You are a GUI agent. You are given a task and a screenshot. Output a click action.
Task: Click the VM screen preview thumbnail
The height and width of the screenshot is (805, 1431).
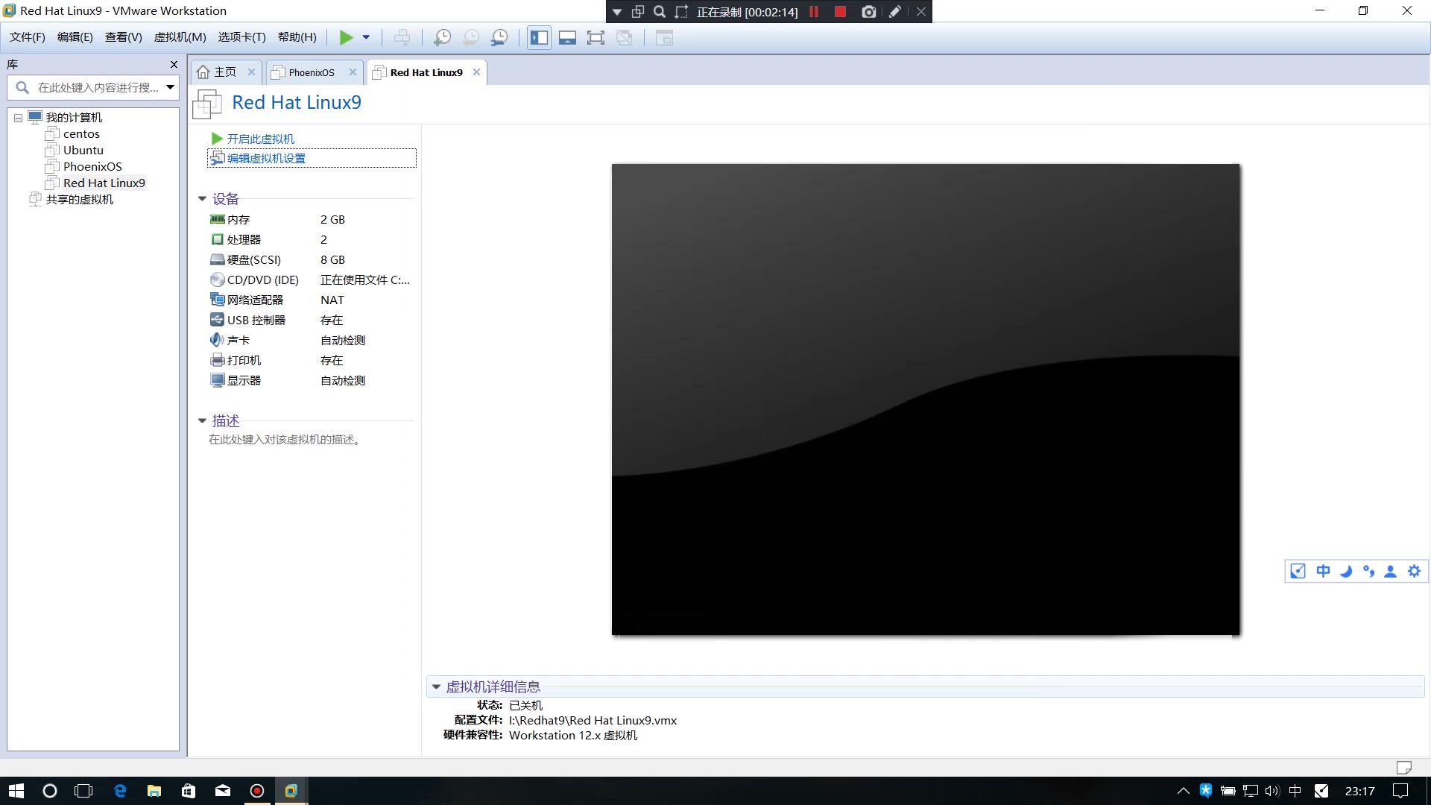tap(926, 400)
